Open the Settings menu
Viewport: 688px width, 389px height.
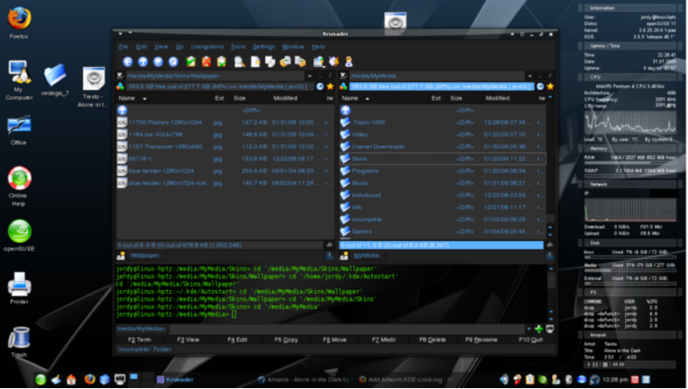coord(264,46)
